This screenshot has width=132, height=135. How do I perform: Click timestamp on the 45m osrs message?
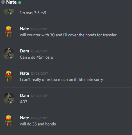pos(39,51)
